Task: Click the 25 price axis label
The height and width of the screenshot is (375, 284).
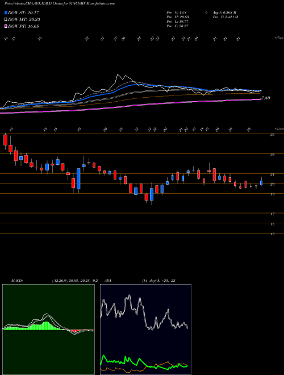Action: [272, 135]
